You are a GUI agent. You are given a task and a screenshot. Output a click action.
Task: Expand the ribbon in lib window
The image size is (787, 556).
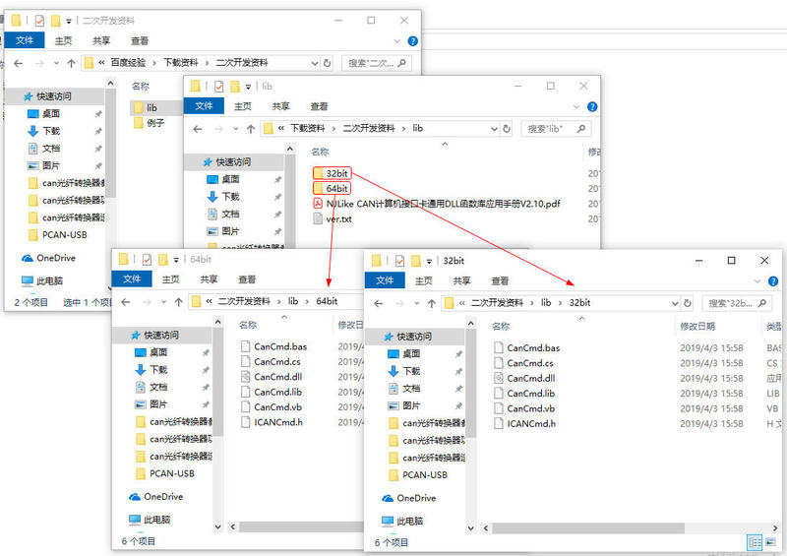click(576, 106)
